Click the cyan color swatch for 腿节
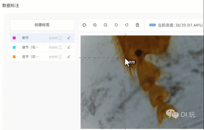The image size is (204, 130). (14, 47)
